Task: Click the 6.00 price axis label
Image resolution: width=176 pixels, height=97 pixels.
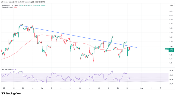Action: pyautogui.click(x=171, y=19)
